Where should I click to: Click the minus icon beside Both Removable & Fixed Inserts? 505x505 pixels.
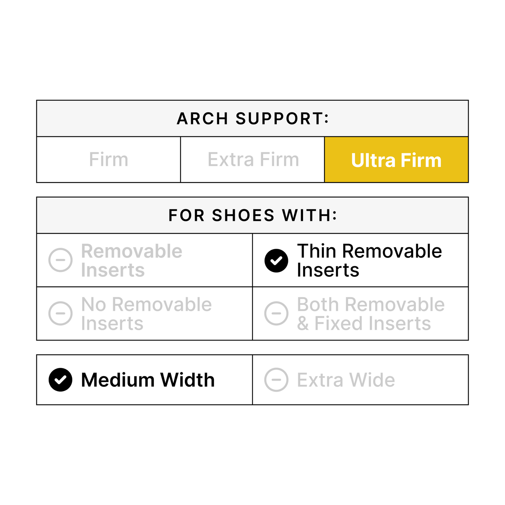[276, 313]
